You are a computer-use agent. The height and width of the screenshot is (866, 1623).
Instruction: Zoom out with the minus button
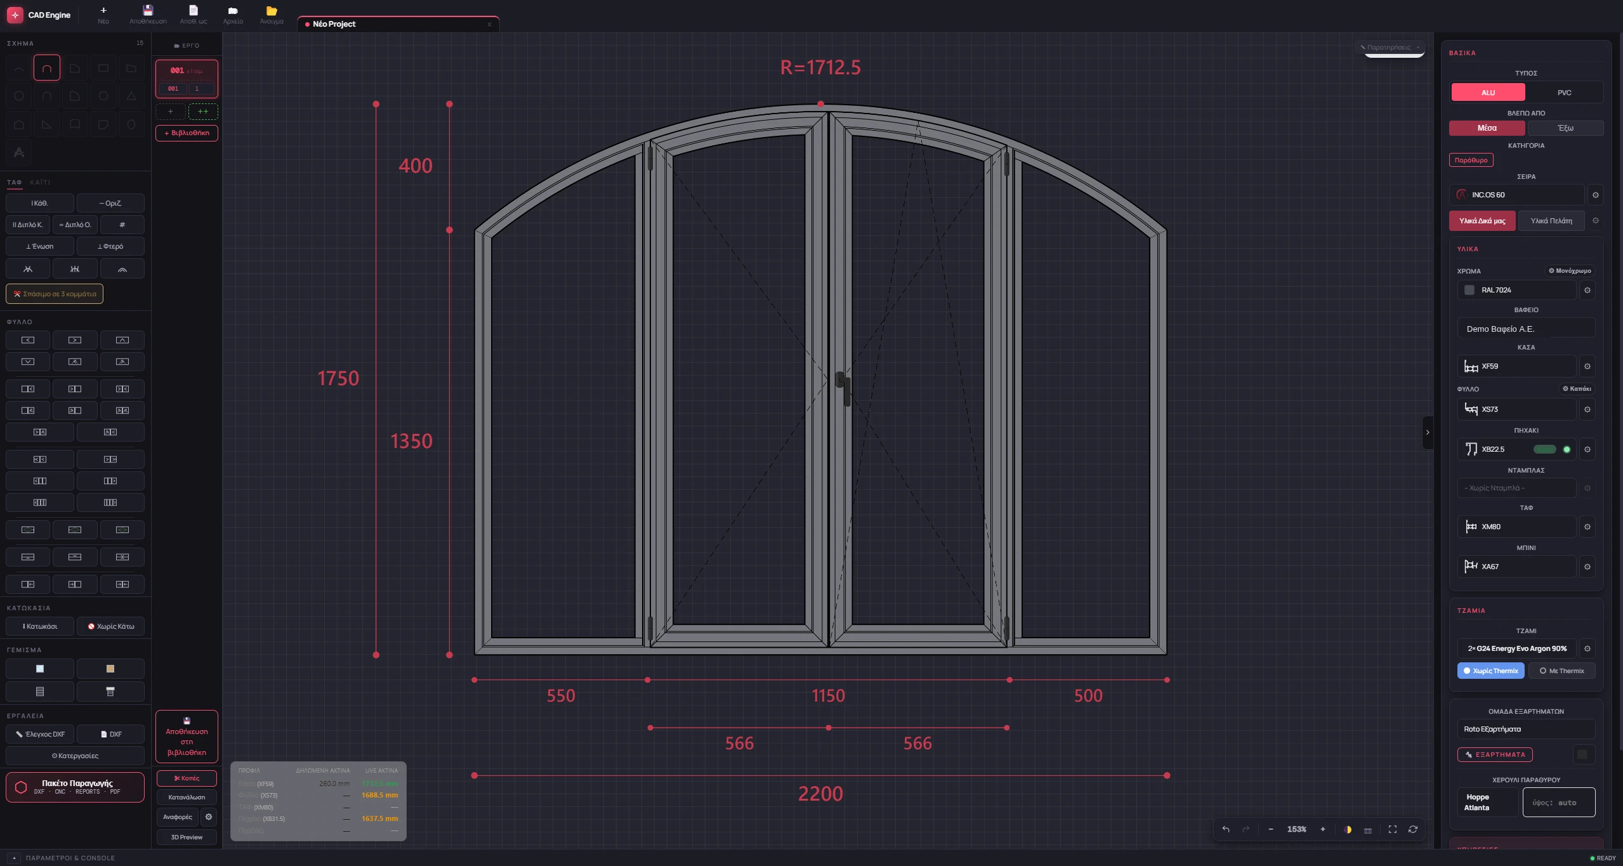point(1271,829)
